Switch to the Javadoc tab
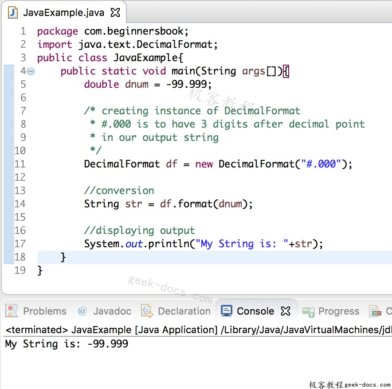Image resolution: width=392 pixels, height=389 pixels. (x=105, y=311)
